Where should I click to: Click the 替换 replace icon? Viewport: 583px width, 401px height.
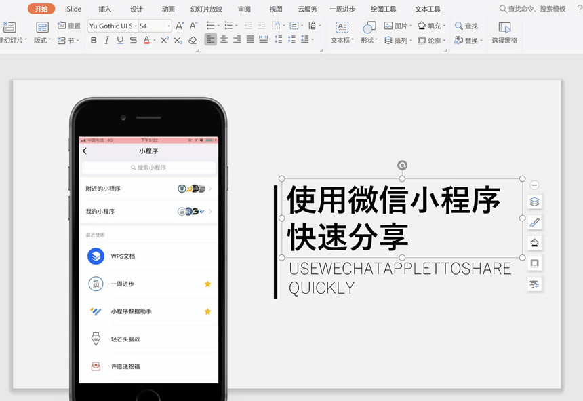458,40
